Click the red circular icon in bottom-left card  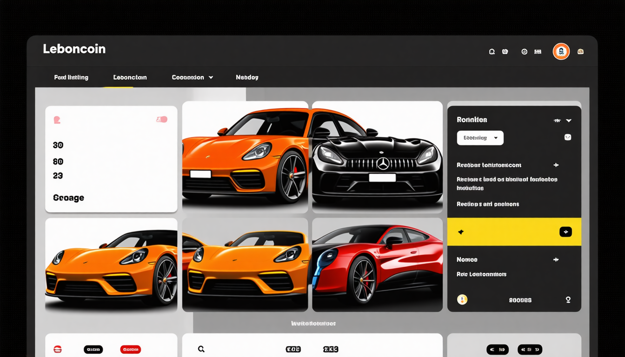tap(58, 350)
